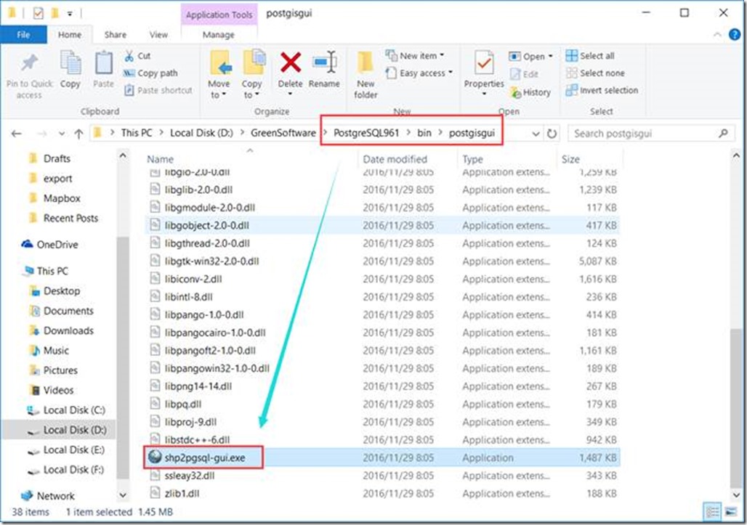Image resolution: width=747 pixels, height=525 pixels.
Task: Rename the selected file via ribbon icon
Action: [x=324, y=72]
